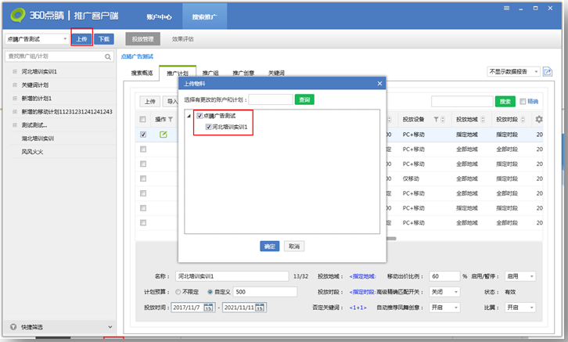
Task: Open the 不显示数据报告 dropdown
Action: point(513,71)
